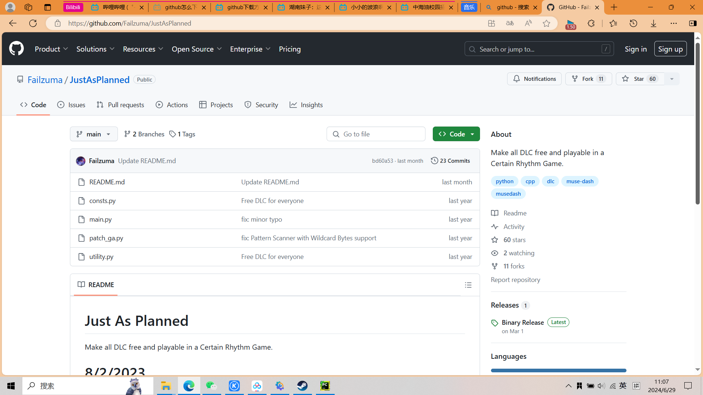Click the Search or jump to field
This screenshot has width=703, height=395.
539,49
